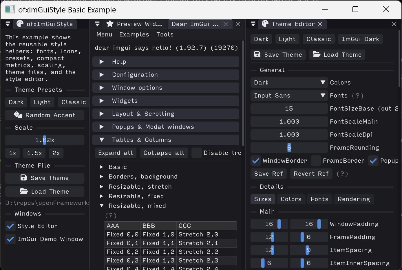Open the dock menu arrow beside Theme Editor tab
The image size is (402, 270).
point(253,24)
